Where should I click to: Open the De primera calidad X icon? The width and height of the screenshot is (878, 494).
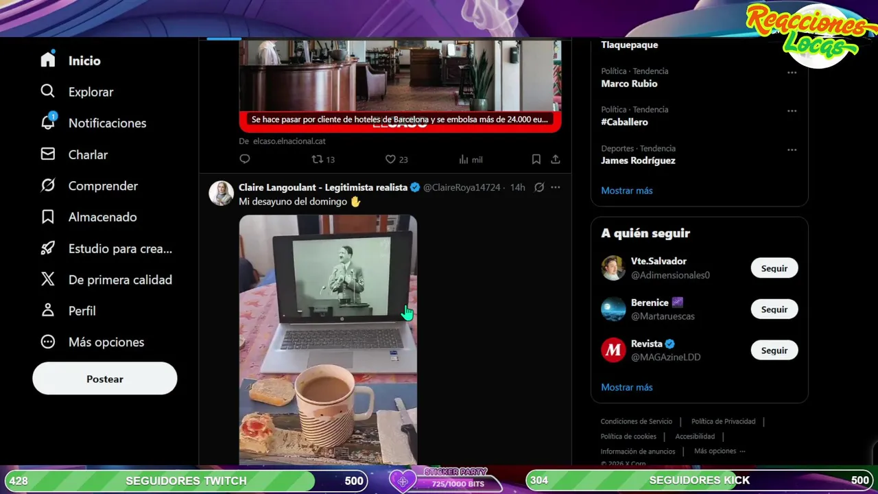[47, 279]
